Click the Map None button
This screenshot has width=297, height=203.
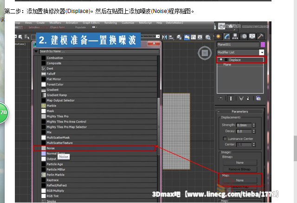tap(240, 180)
